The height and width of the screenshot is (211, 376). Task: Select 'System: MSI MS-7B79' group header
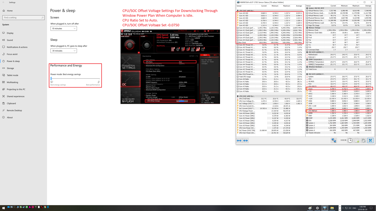pos(339,8)
